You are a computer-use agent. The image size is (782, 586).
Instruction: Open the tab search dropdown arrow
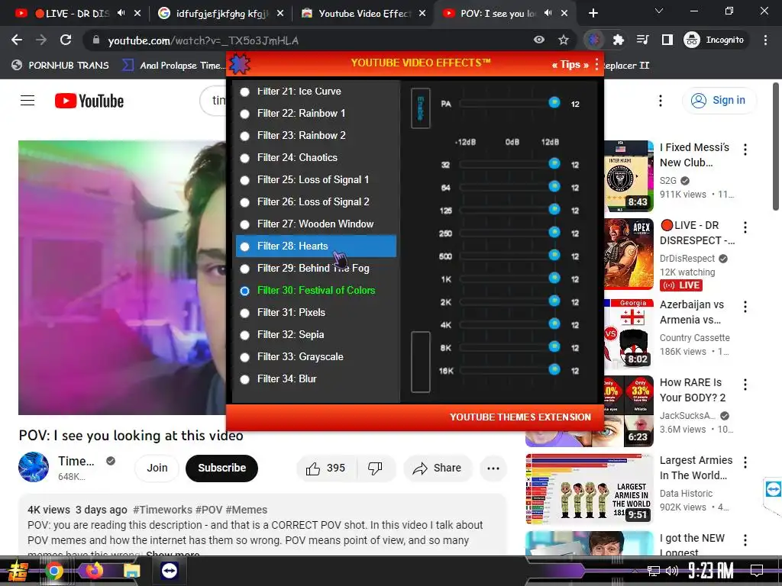coord(659,11)
